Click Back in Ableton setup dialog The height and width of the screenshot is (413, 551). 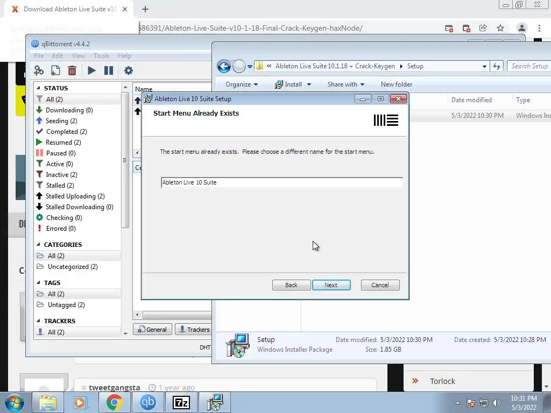(x=291, y=285)
